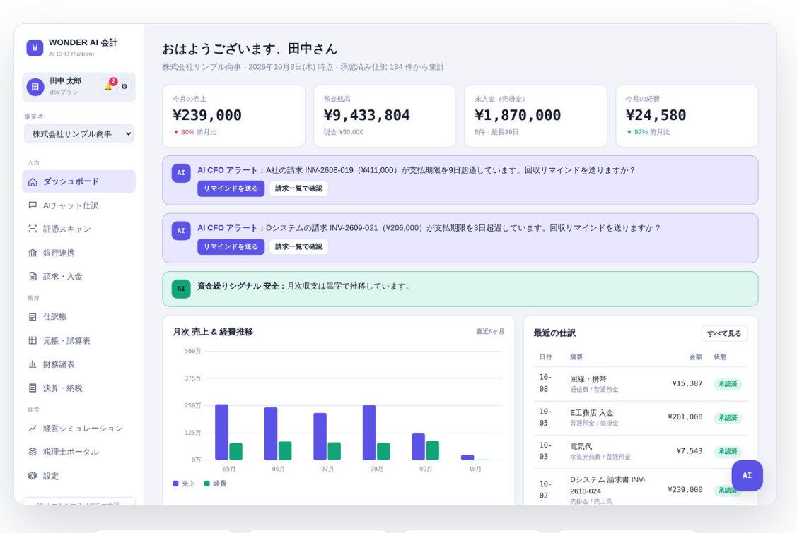Send reminder for INV-2609-021 alert
Viewport: 797px width, 533px height.
pyautogui.click(x=231, y=246)
